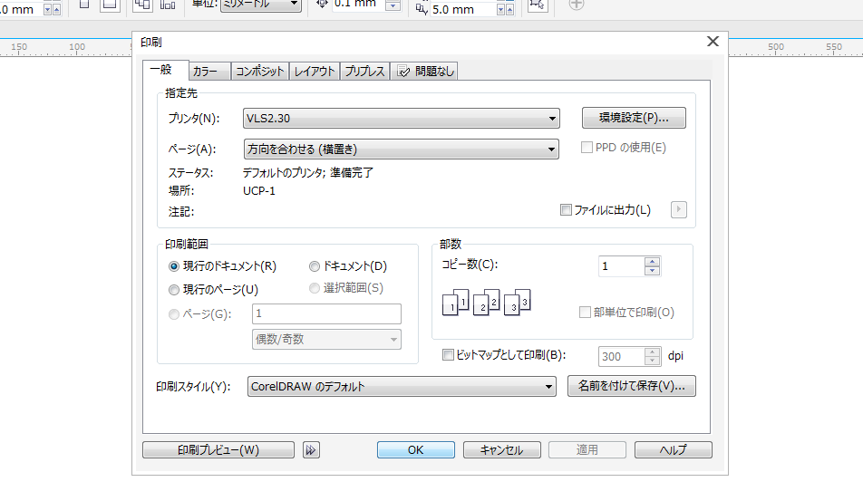The height and width of the screenshot is (501, 863).
Task: Close the 印刷 dialog with the X
Action: click(x=713, y=42)
